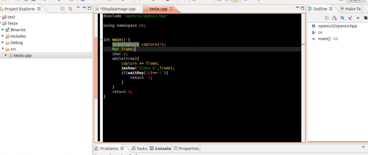This screenshot has height=155, width=368.
Task: Select the Debug folder
Action: 17,43
